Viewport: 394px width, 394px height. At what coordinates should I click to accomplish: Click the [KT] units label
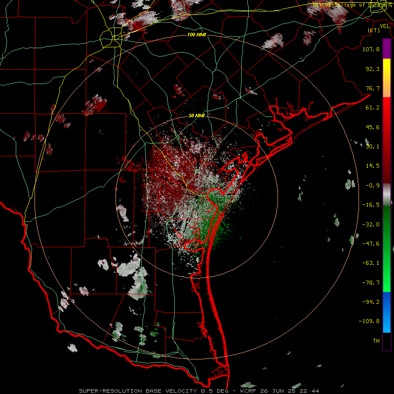374,30
